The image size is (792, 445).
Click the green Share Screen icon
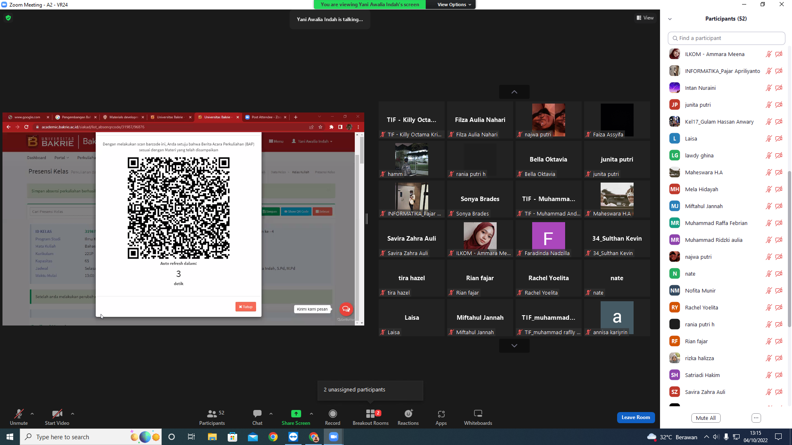click(x=296, y=414)
